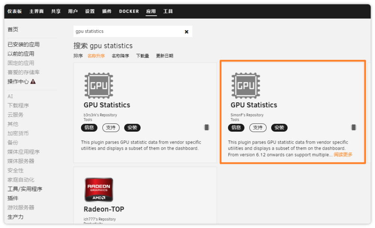The width and height of the screenshot is (375, 228).
Task: Open the 插件 top navigation tab
Action: (x=107, y=11)
